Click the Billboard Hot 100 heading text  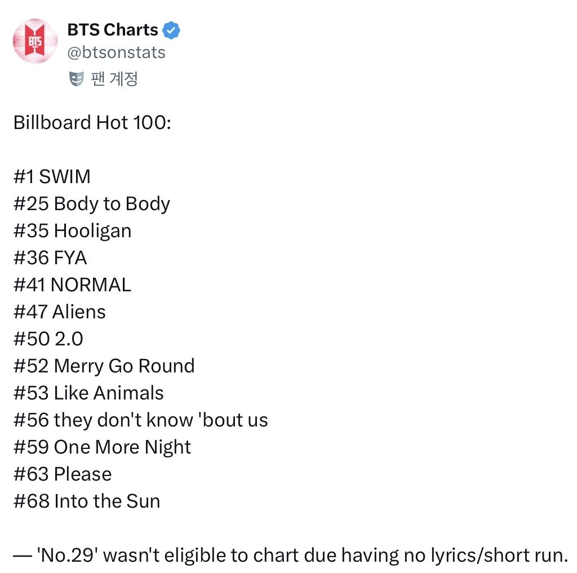92,122
